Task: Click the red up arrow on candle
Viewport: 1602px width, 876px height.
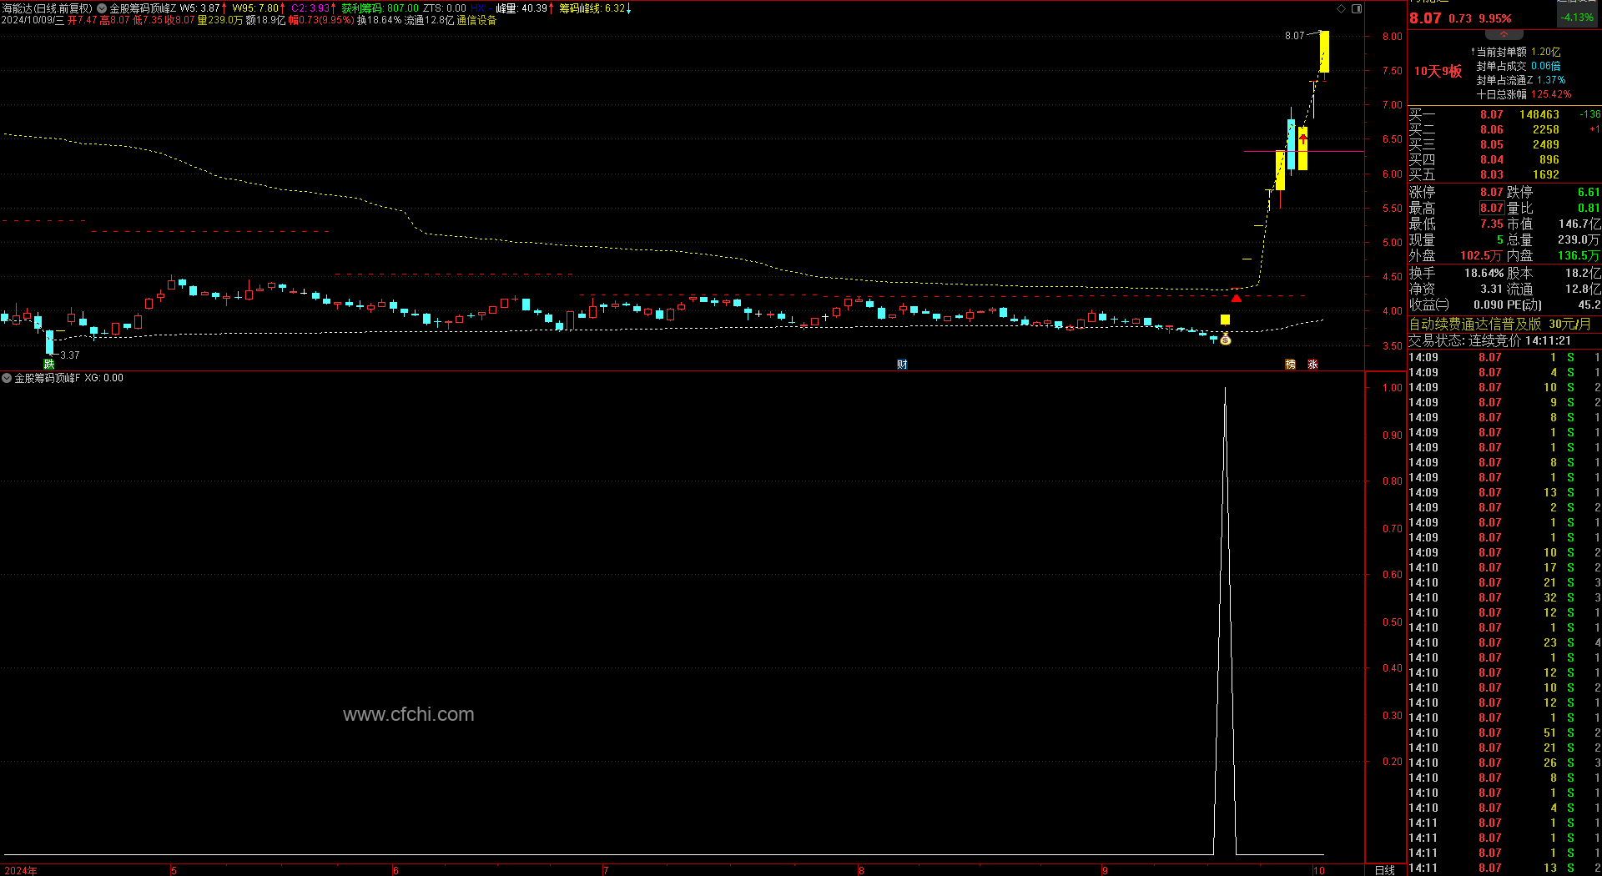Action: pyautogui.click(x=1302, y=139)
